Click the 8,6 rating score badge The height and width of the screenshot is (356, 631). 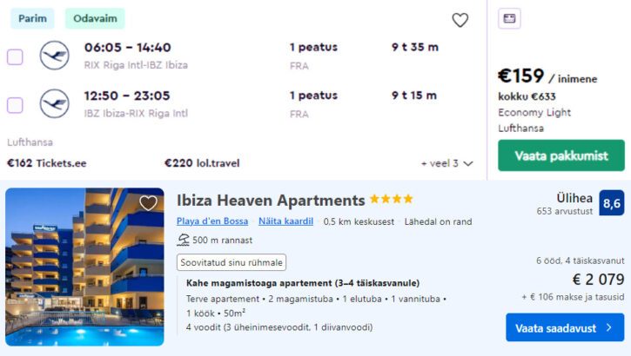pos(611,203)
